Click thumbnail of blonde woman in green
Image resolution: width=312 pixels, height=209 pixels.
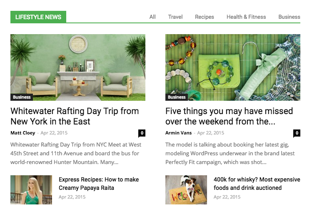[31, 190]
